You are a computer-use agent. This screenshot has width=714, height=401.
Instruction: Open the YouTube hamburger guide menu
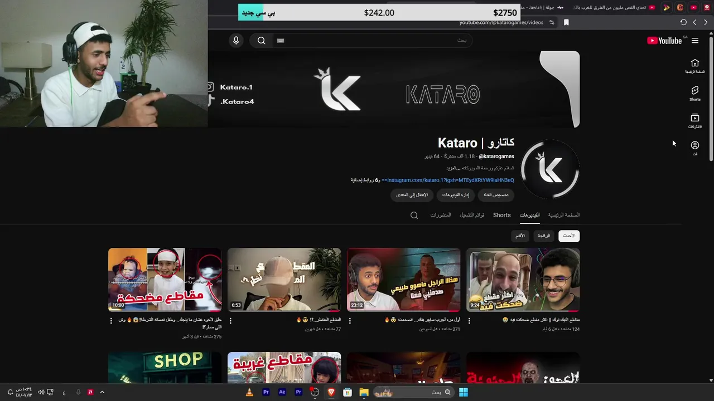click(695, 41)
